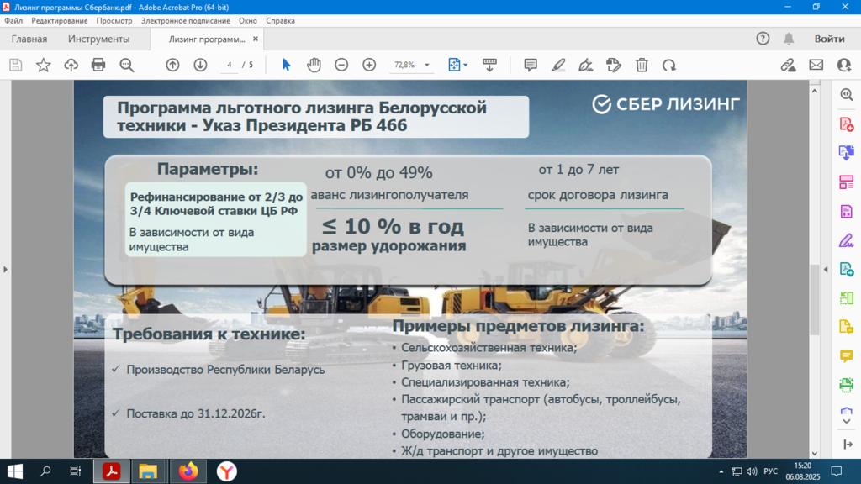Delete page with trash icon
861x484 pixels.
tap(642, 65)
